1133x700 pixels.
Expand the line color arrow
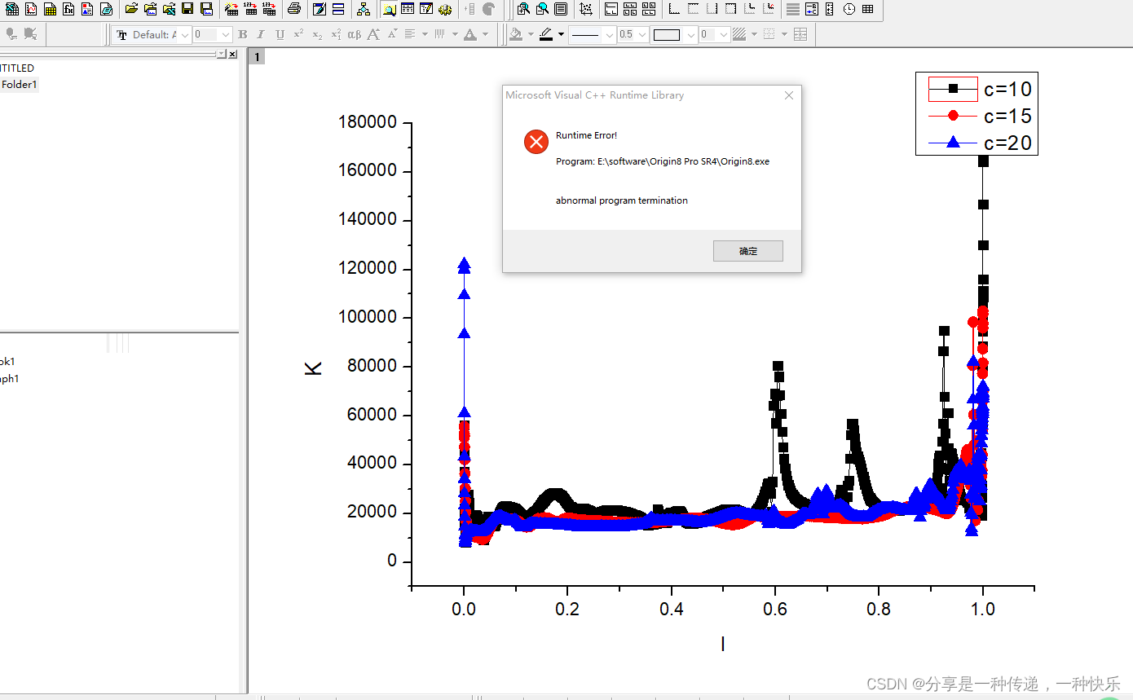[x=561, y=34]
